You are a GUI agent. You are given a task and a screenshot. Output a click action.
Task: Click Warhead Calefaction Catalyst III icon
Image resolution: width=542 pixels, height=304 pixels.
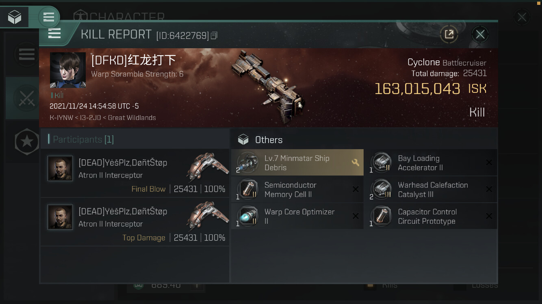[382, 189]
